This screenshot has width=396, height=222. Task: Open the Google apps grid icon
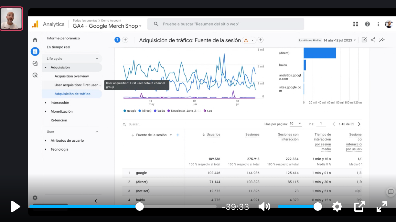coord(356,24)
